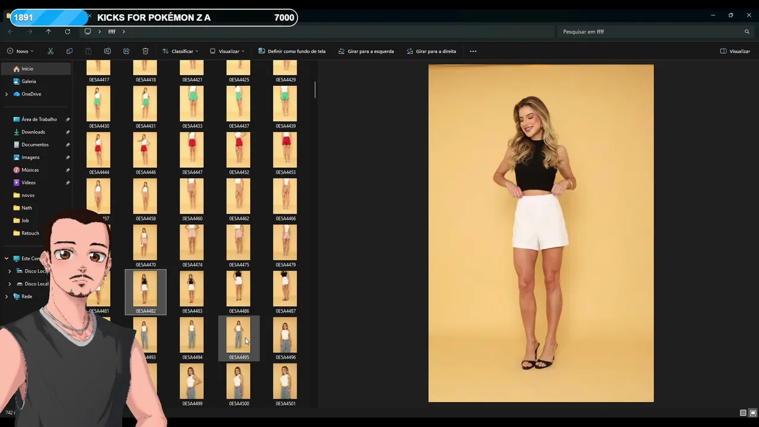Image resolution: width=759 pixels, height=427 pixels.
Task: Click the search magnifier icon
Action: 747,31
